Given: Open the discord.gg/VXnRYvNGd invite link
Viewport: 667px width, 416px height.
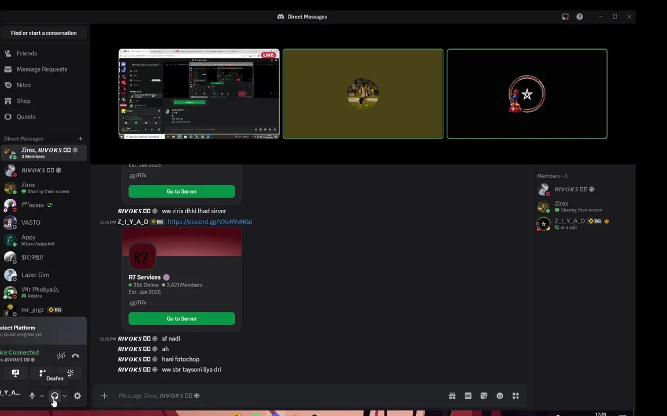Looking at the screenshot, I should pos(210,222).
